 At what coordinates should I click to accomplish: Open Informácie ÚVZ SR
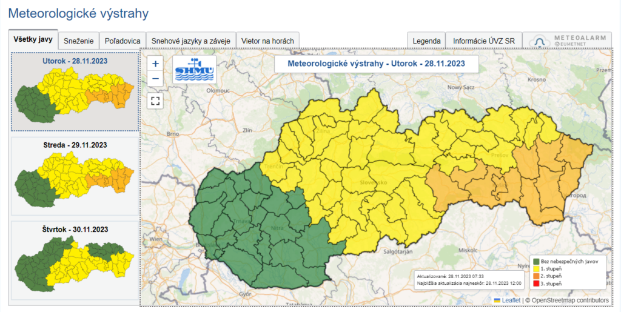pyautogui.click(x=483, y=41)
